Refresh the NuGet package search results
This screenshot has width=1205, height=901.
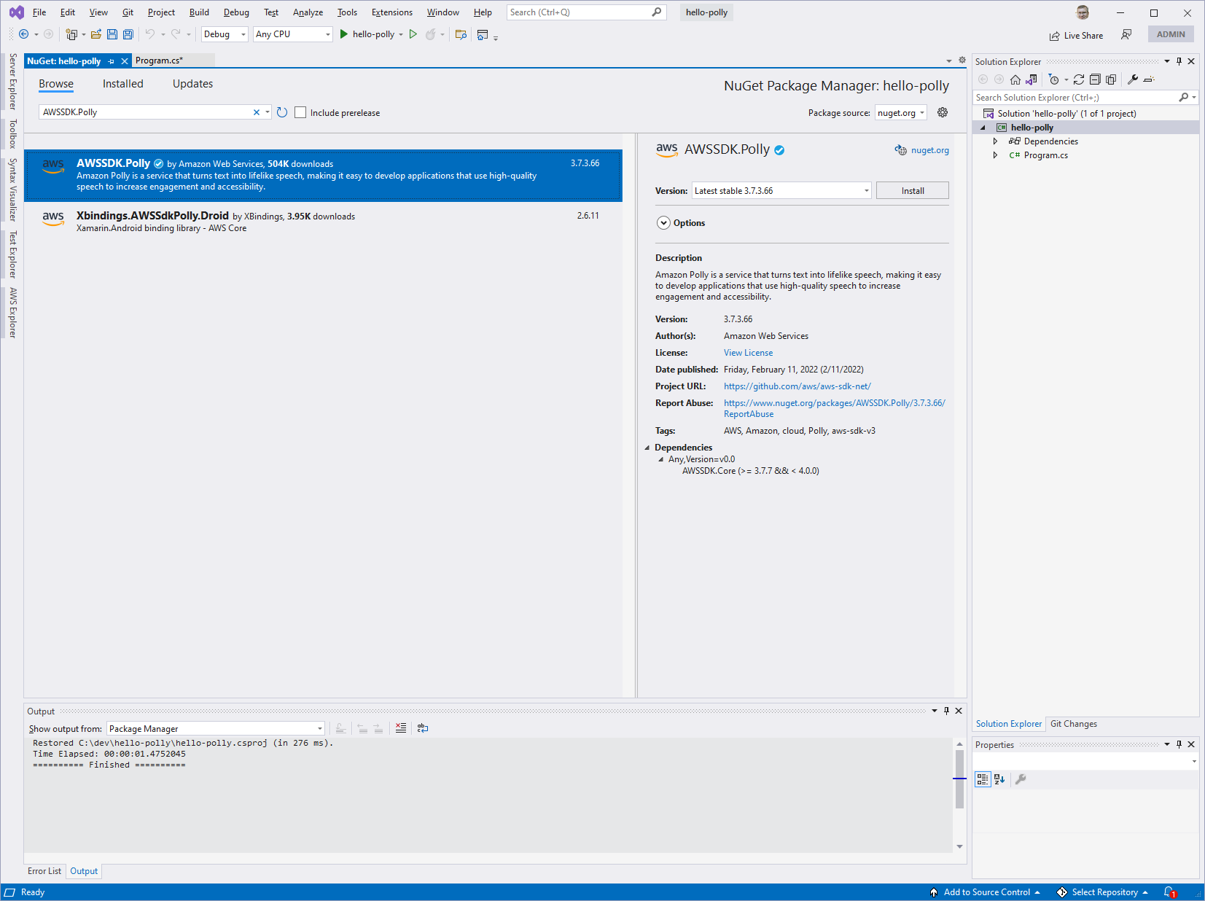pyautogui.click(x=282, y=112)
